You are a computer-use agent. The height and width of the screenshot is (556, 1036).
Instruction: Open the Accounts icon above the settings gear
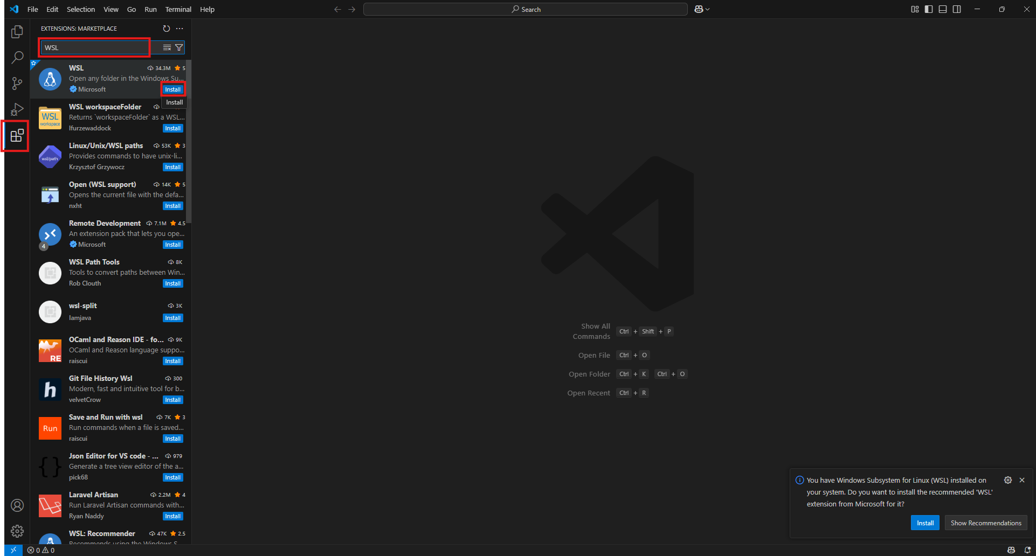coord(17,505)
